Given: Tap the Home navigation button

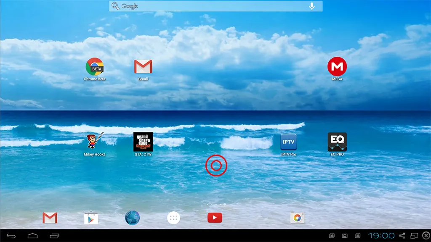Looking at the screenshot, I should tap(33, 236).
